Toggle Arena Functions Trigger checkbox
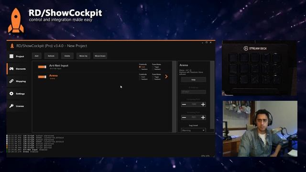Viewport: 306px width, 172px height. [153, 77]
